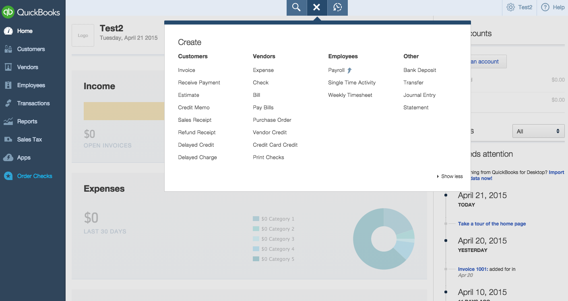568x301 pixels.
Task: Open the search magnifier icon
Action: (x=297, y=8)
